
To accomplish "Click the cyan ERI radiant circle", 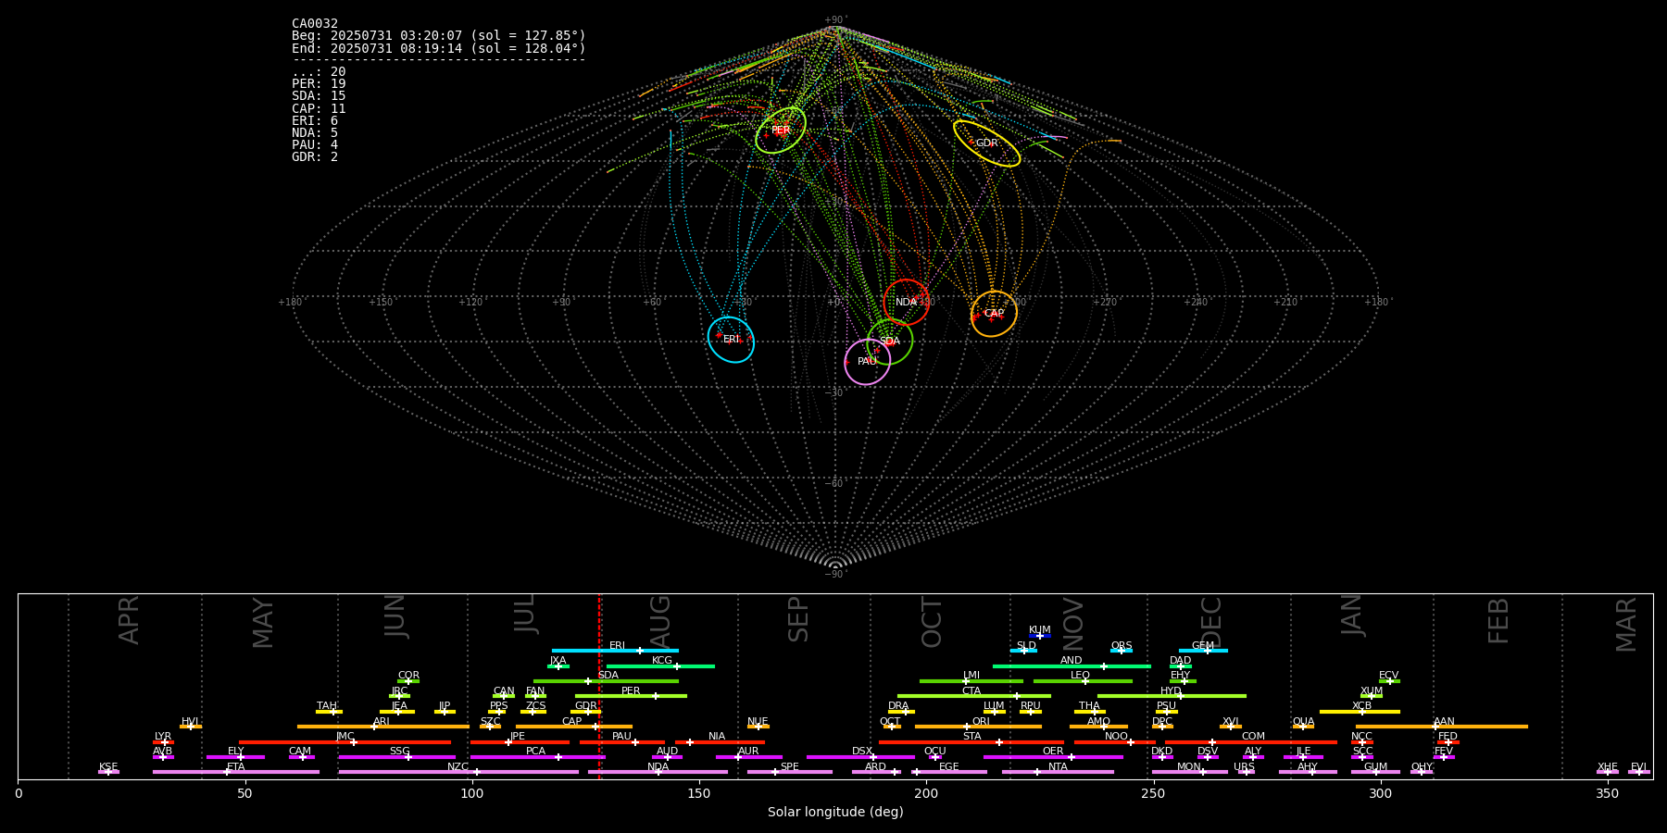I will pos(731,340).
